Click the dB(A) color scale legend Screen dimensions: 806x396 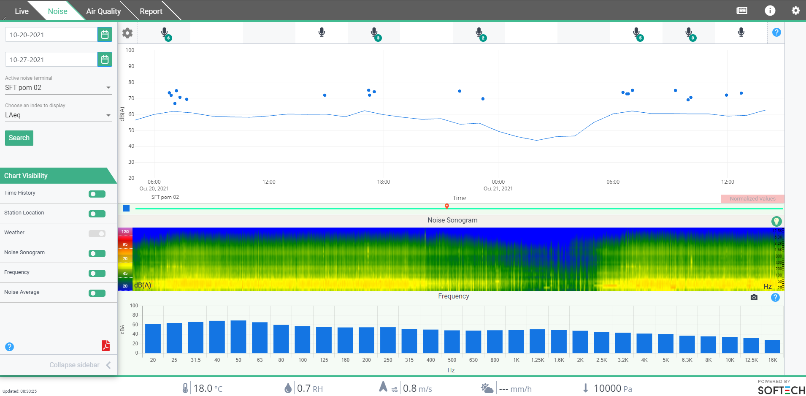point(125,259)
